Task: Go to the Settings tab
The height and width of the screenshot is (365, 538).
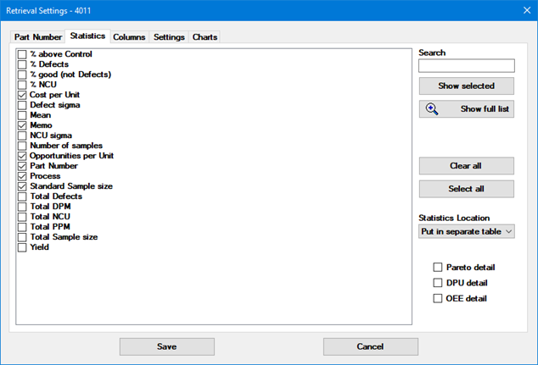Action: pyautogui.click(x=169, y=37)
